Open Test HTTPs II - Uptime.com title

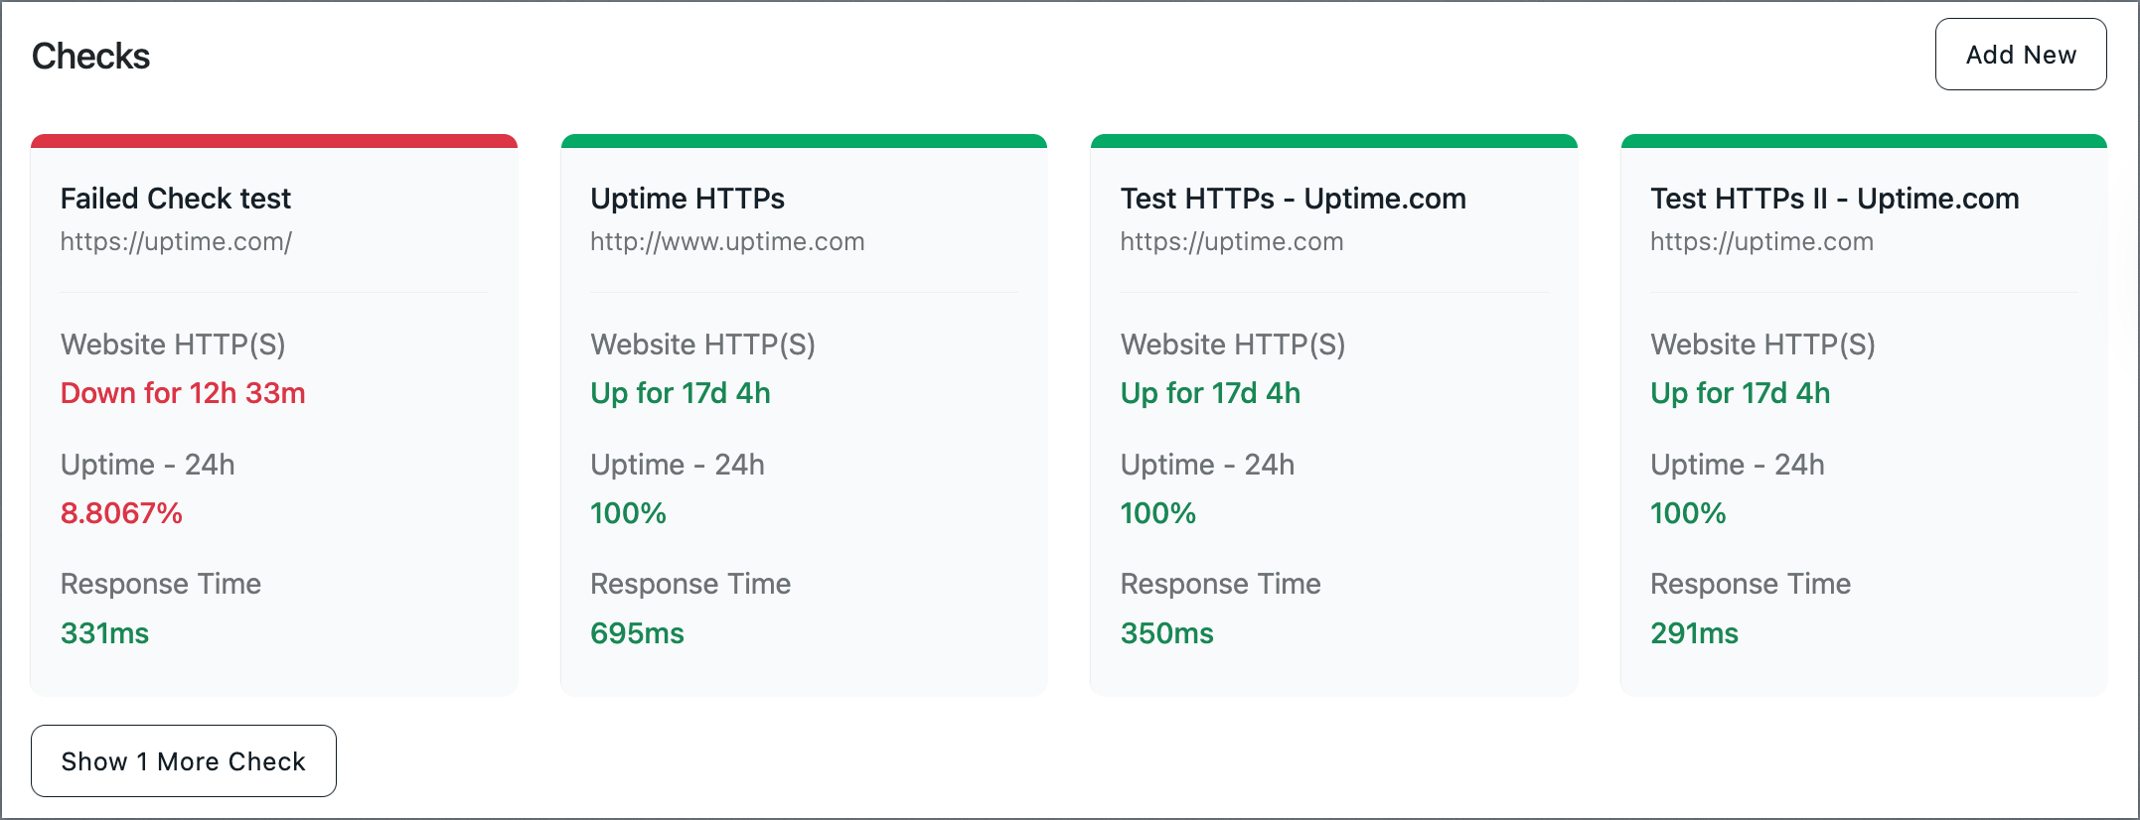(x=1834, y=199)
